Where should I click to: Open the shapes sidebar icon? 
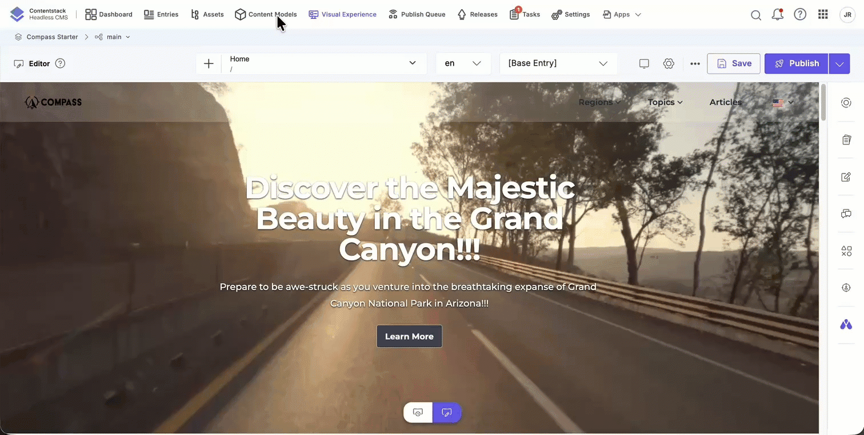pos(846,251)
